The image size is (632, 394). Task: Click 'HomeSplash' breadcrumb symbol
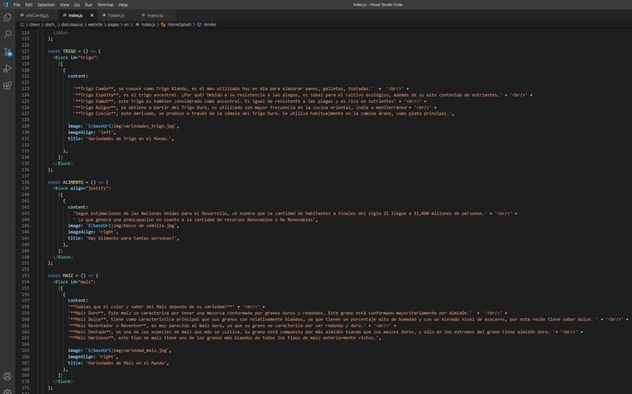[180, 24]
